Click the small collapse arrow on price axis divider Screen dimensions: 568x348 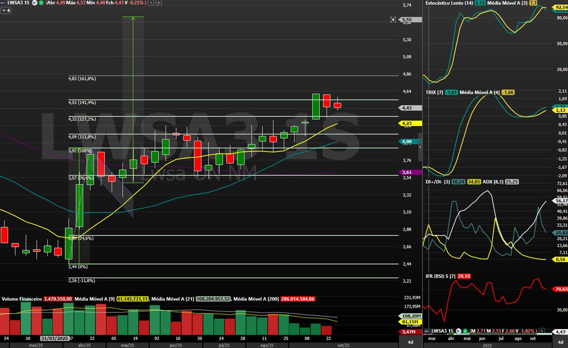click(x=421, y=147)
